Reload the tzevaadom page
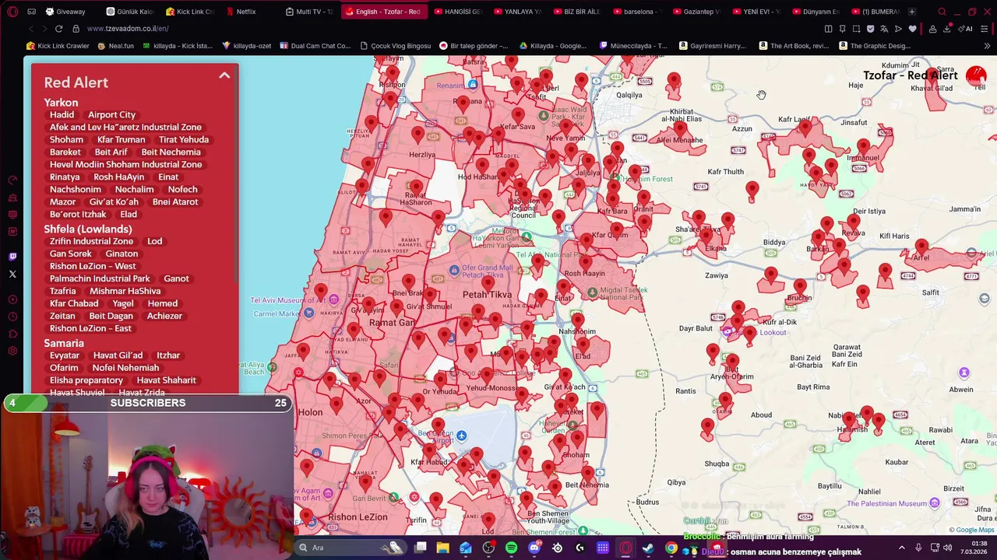Viewport: 997px width, 560px height. (x=58, y=29)
